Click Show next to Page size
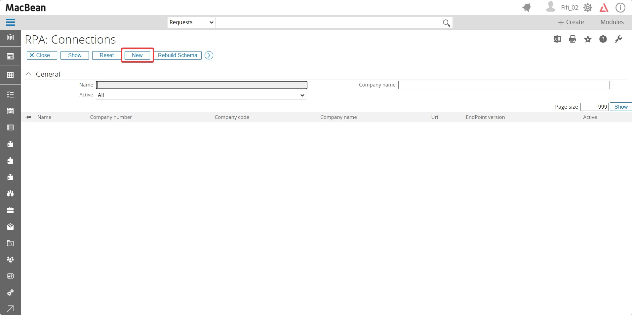Viewport: 632px width, 315px height. coord(621,107)
